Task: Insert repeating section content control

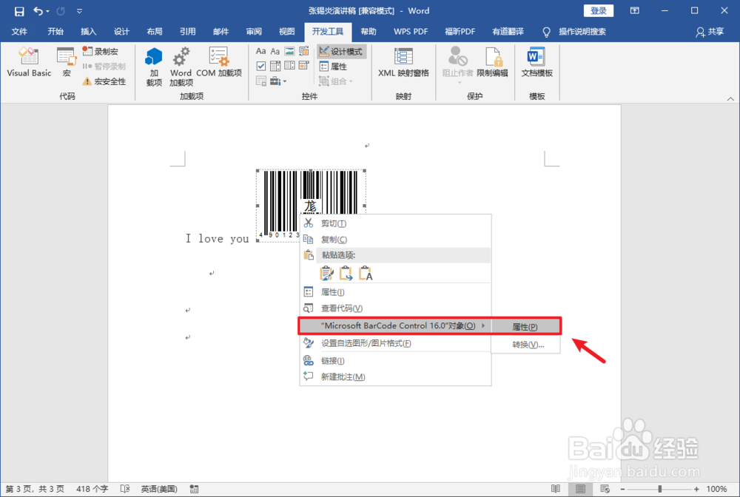Action: (261, 81)
